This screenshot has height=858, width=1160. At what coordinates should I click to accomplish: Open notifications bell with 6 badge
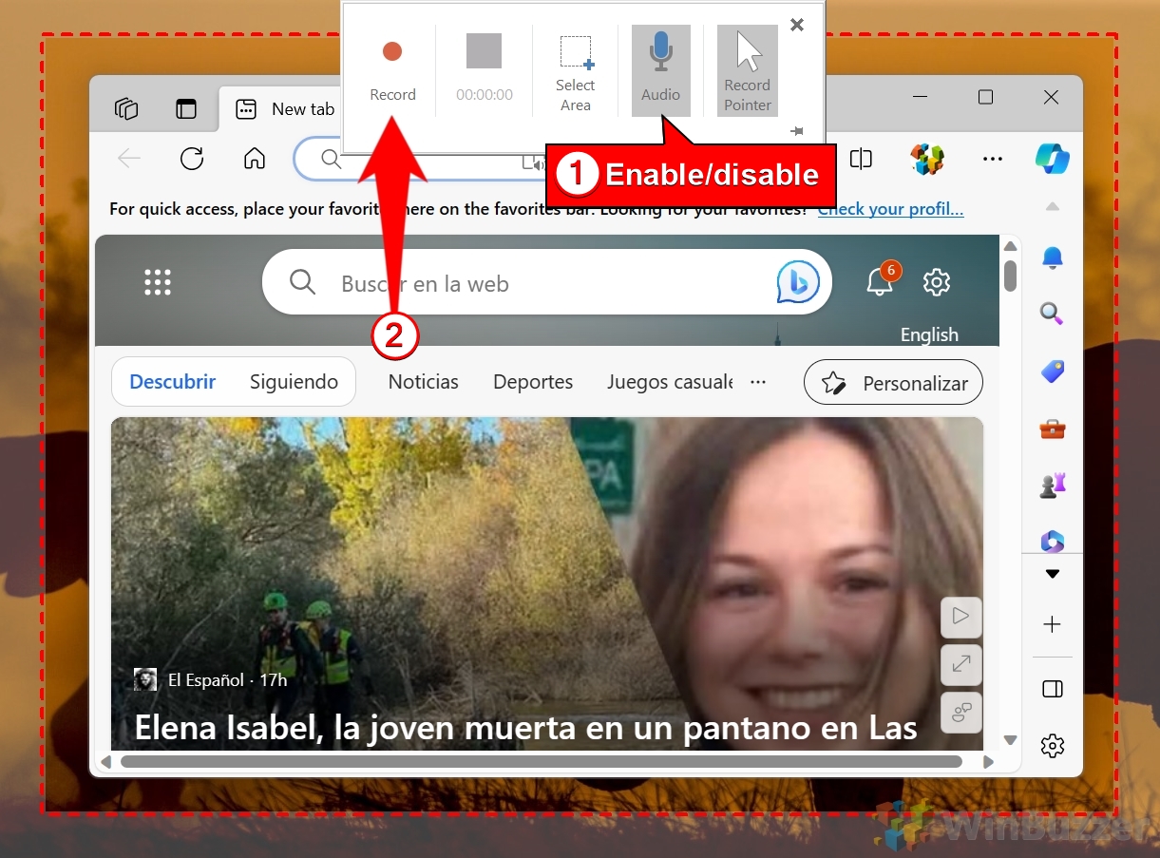pos(881,280)
